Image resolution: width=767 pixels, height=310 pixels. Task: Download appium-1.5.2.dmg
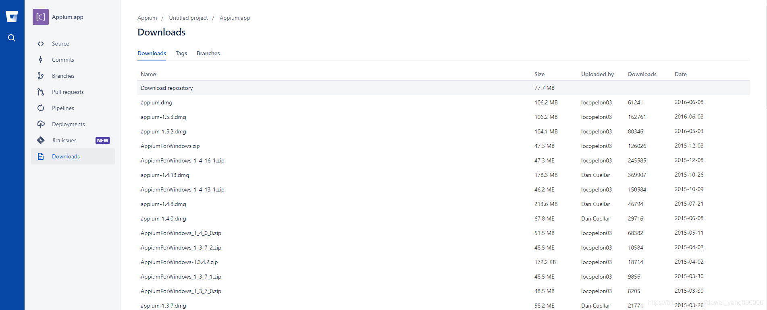pyautogui.click(x=163, y=131)
